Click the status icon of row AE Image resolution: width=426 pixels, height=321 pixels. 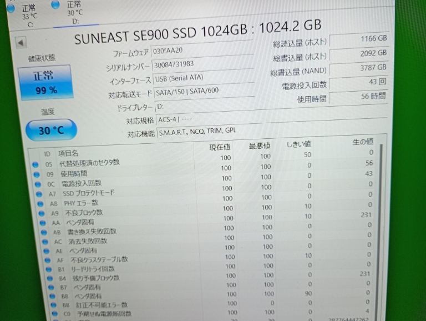46,251
